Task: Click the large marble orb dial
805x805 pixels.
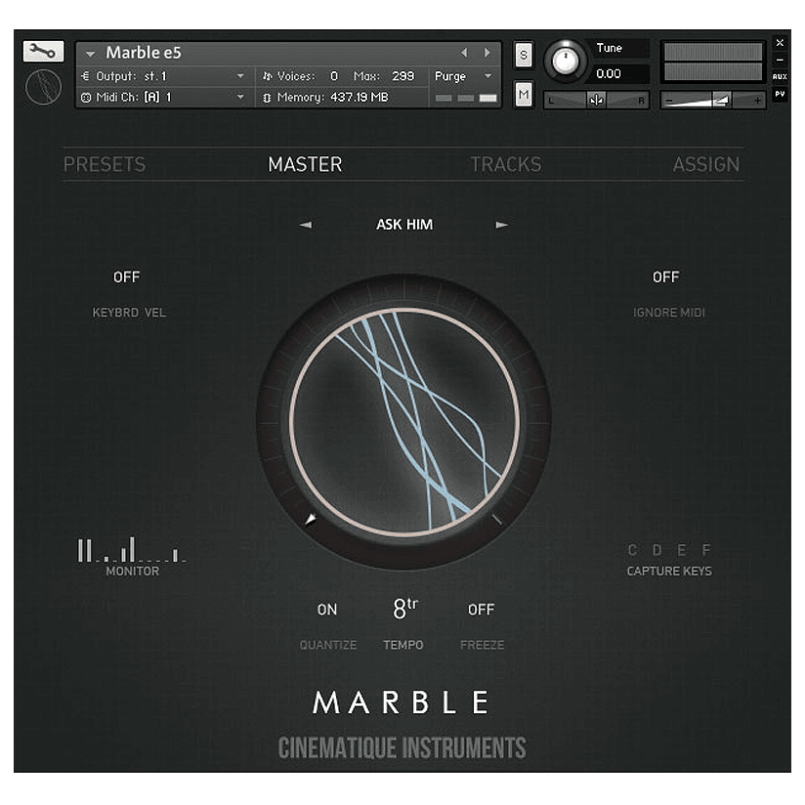Action: 404,422
